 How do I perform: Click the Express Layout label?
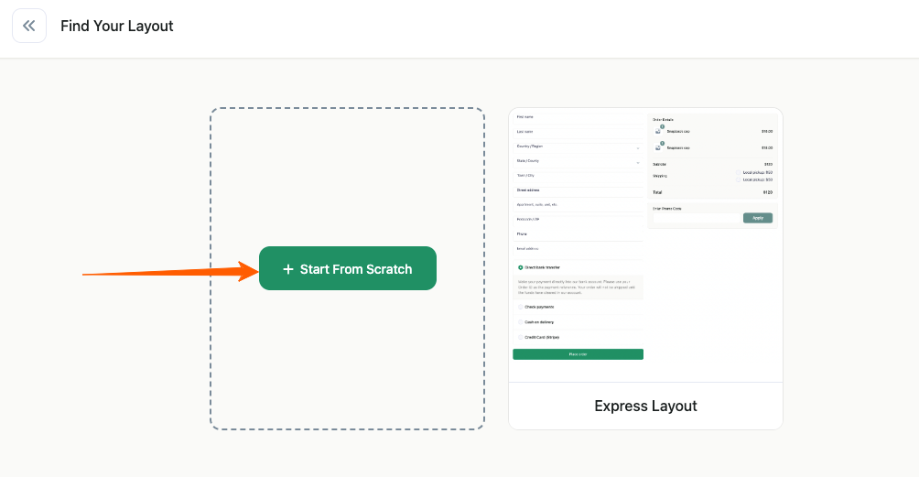pos(645,406)
